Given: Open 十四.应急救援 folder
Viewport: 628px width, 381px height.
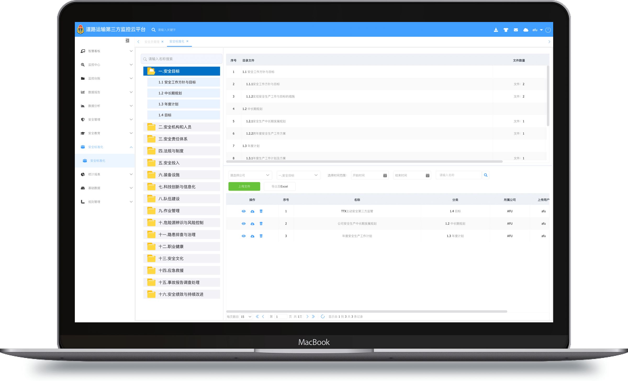Looking at the screenshot, I should [182, 271].
